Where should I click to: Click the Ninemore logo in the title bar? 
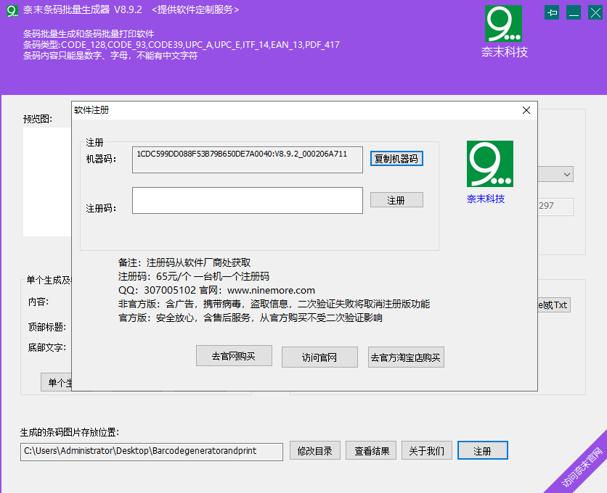coord(12,10)
